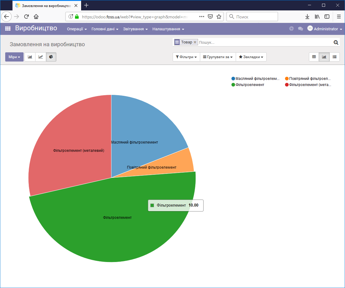Screen dimensions: 345x288
Task: Toggle the browser sidebar
Action: coord(327,17)
